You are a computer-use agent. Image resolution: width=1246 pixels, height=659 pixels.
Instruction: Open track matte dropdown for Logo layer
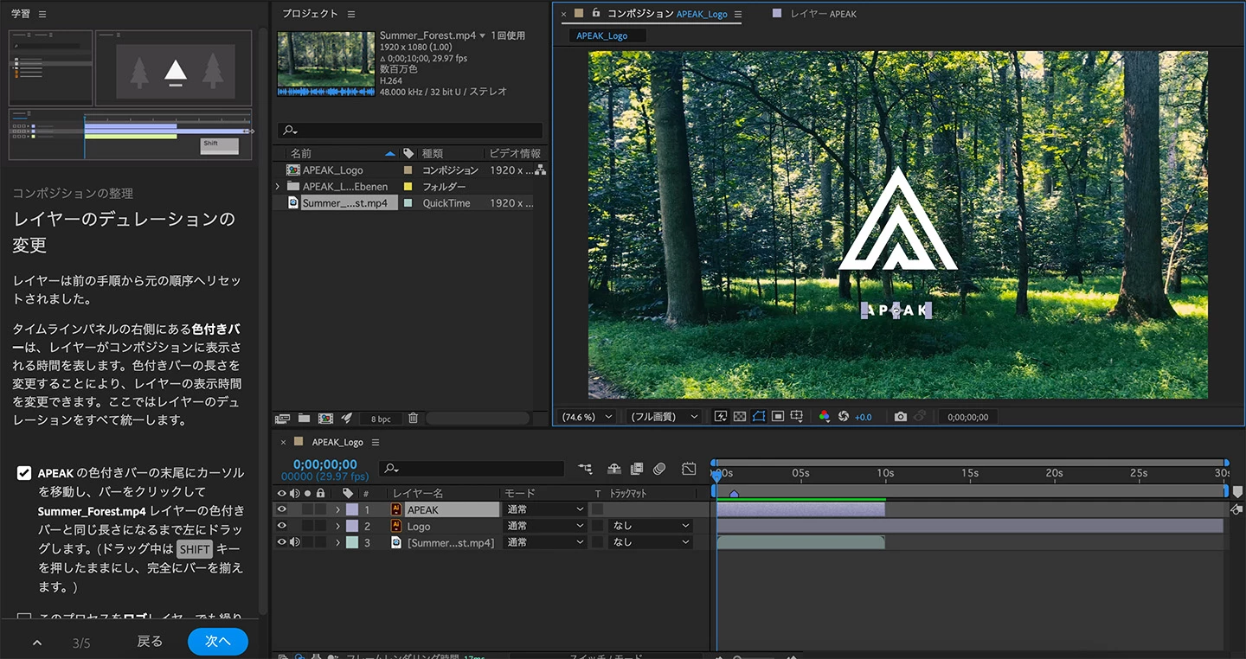pyautogui.click(x=651, y=526)
